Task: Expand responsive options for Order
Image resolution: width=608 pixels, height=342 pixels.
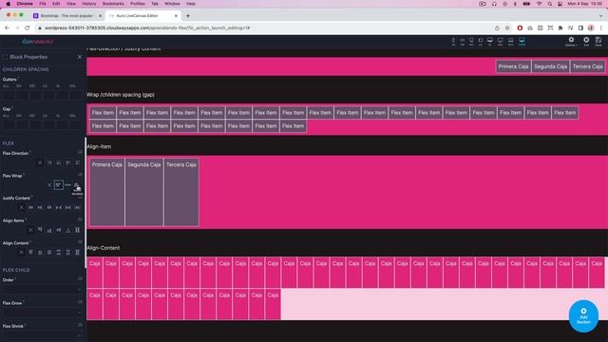Action: 80,278
